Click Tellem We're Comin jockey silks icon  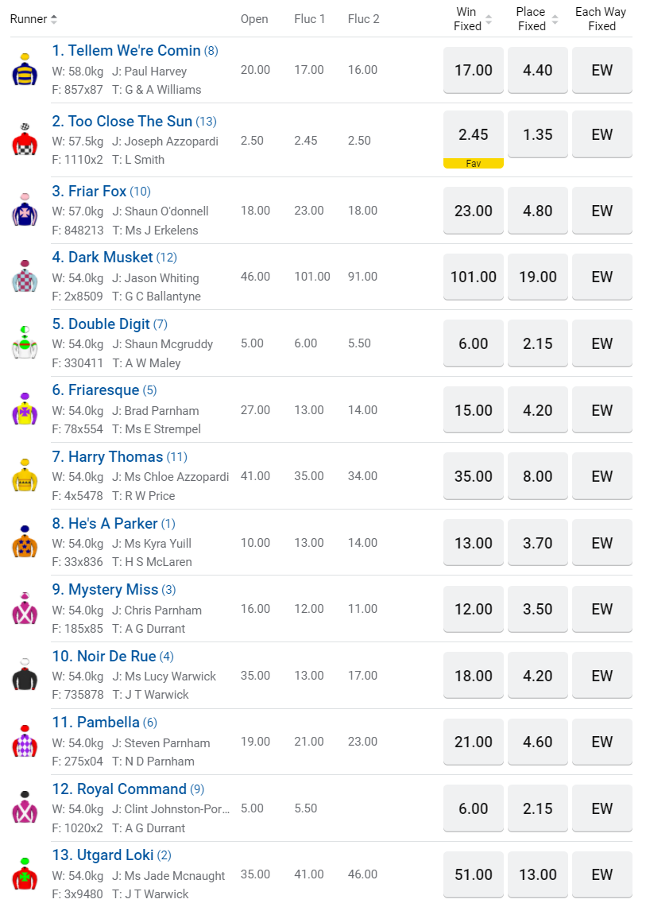pyautogui.click(x=25, y=70)
